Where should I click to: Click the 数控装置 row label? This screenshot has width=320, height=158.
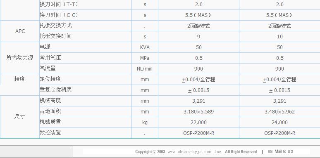coord(50,133)
